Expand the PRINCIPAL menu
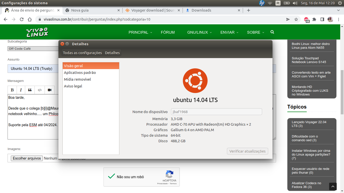The height and width of the screenshot is (193, 344). [140, 32]
